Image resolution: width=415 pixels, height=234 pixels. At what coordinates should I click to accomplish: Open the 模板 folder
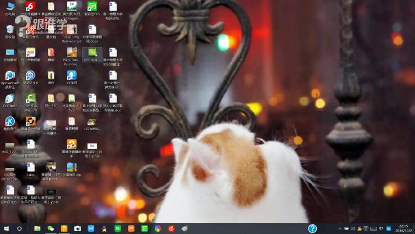(51, 55)
